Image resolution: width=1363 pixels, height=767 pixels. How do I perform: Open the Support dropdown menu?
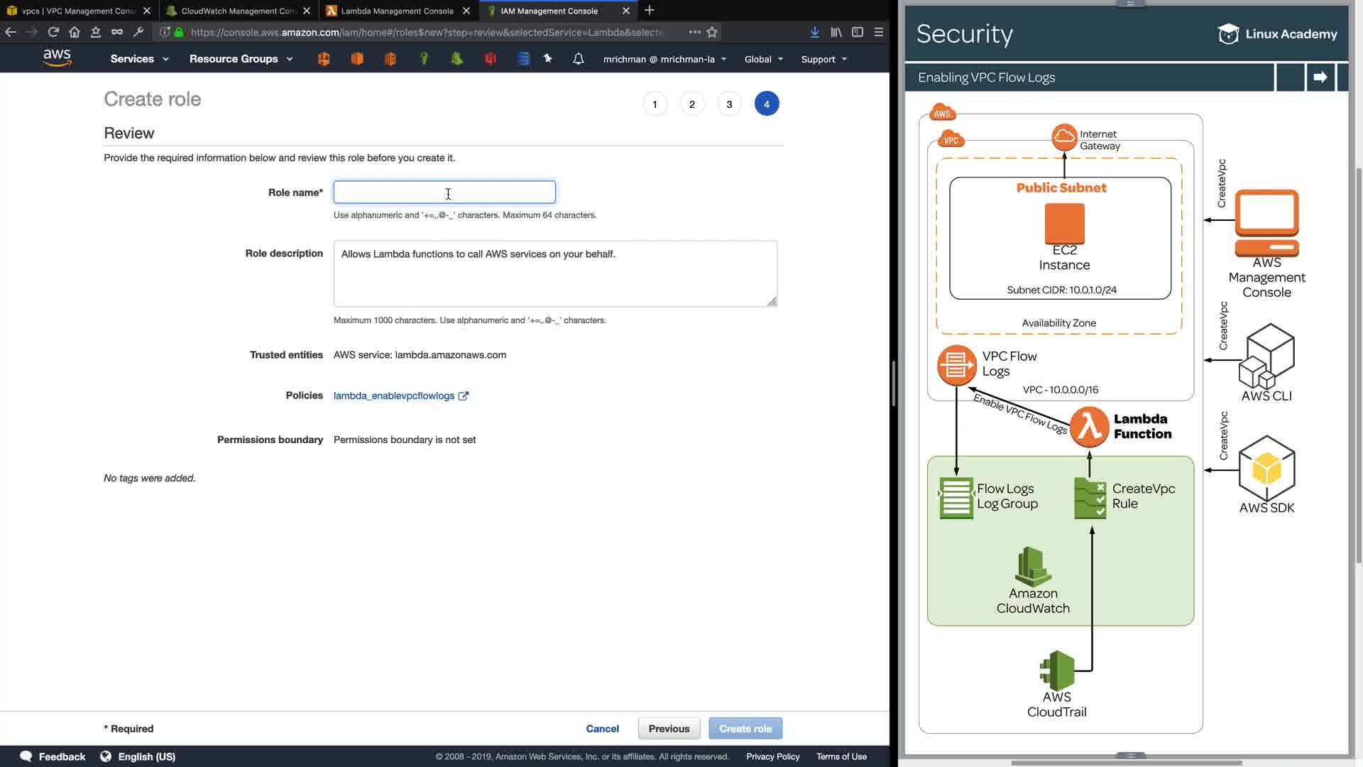coord(823,59)
